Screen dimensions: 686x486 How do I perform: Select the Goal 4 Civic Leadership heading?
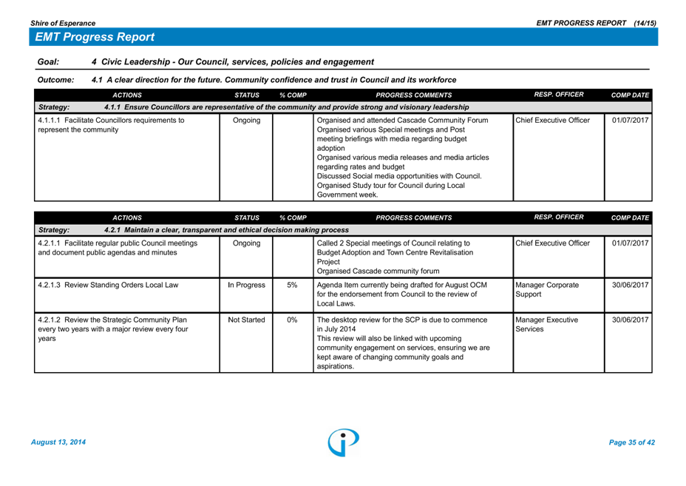tap(206, 61)
